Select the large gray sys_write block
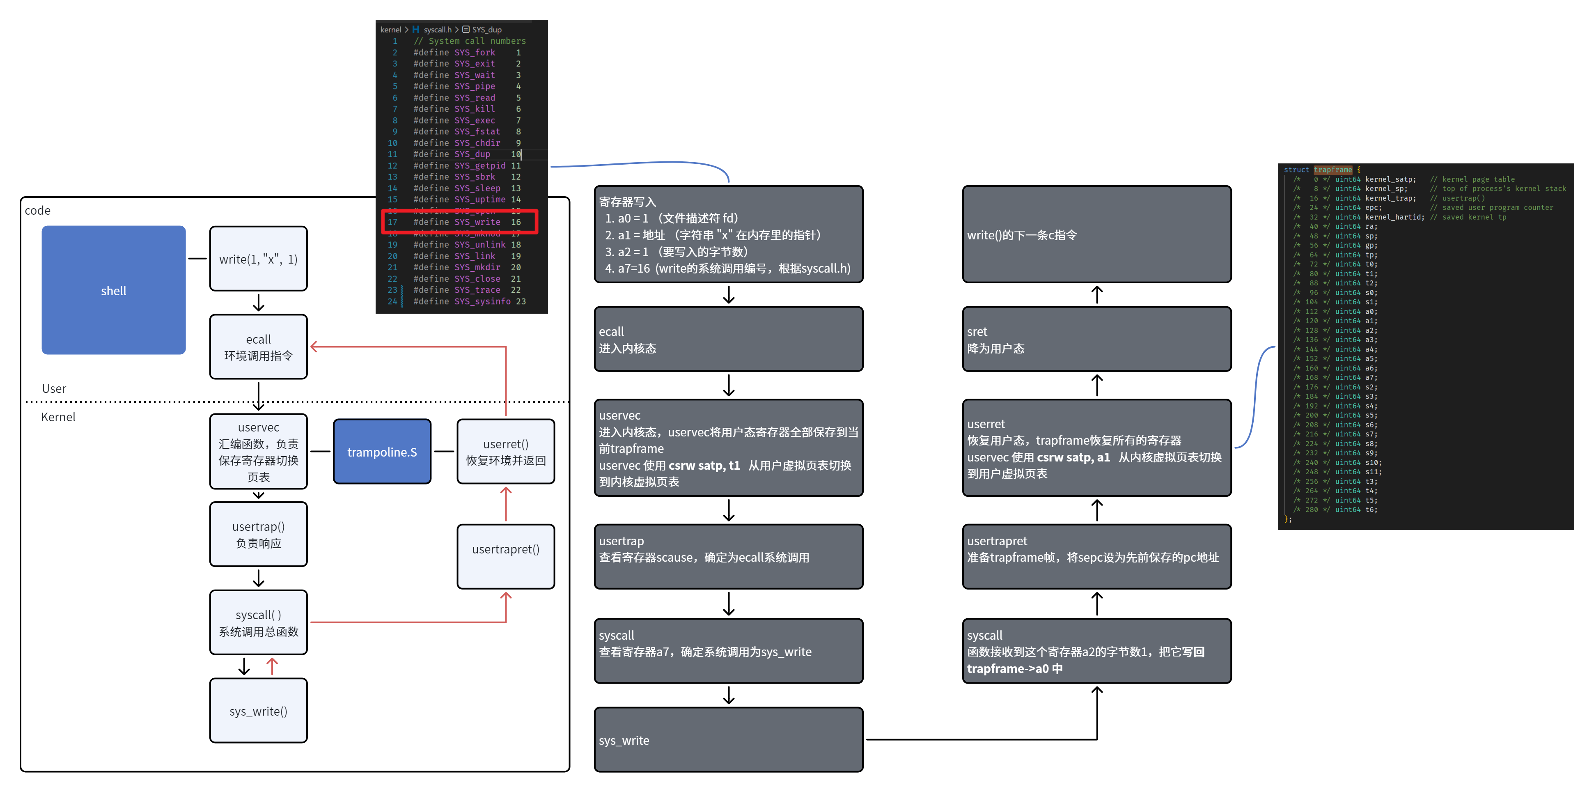Screen dimensions: 1594x792 (x=728, y=739)
